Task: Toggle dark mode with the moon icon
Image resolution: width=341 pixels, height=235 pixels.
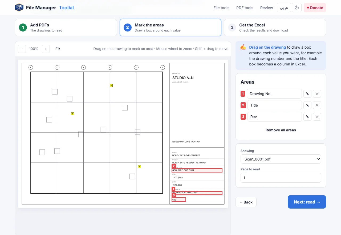Action: point(297,8)
